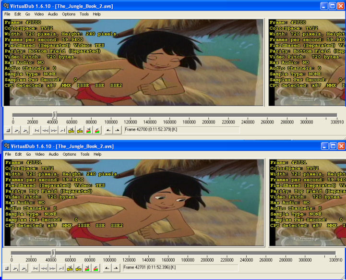Play output video in top VirtualDub window
This screenshot has height=280, width=346.
coord(25,130)
